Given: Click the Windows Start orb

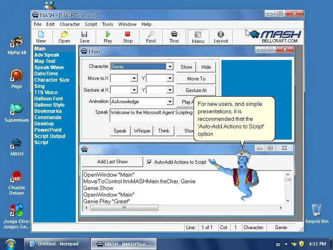Looking at the screenshot, I should click(x=10, y=244).
